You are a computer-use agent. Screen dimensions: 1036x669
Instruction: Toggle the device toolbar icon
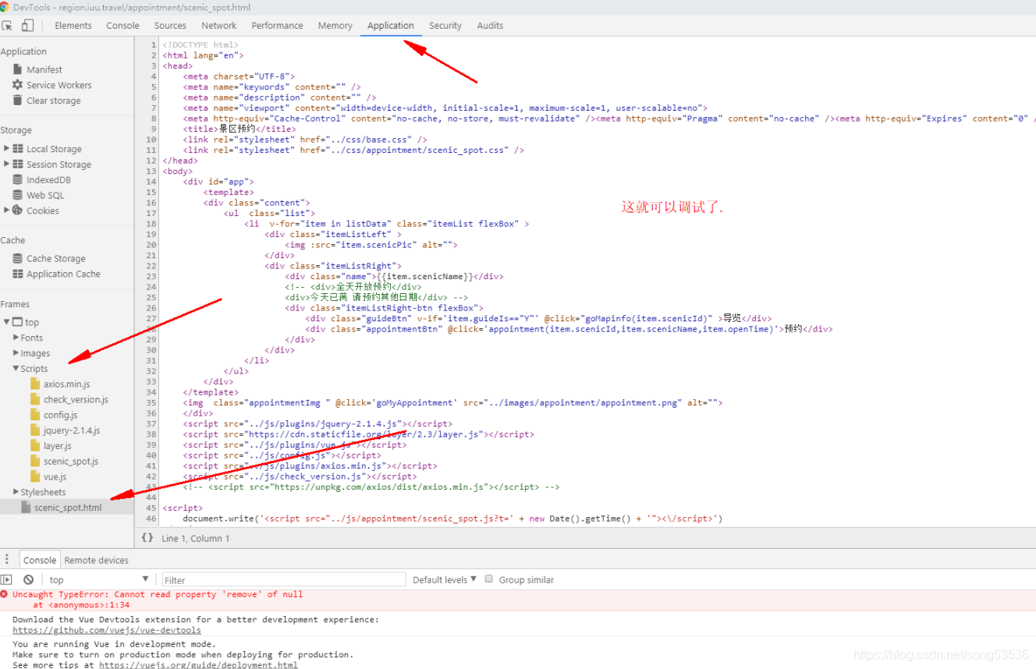pyautogui.click(x=28, y=25)
